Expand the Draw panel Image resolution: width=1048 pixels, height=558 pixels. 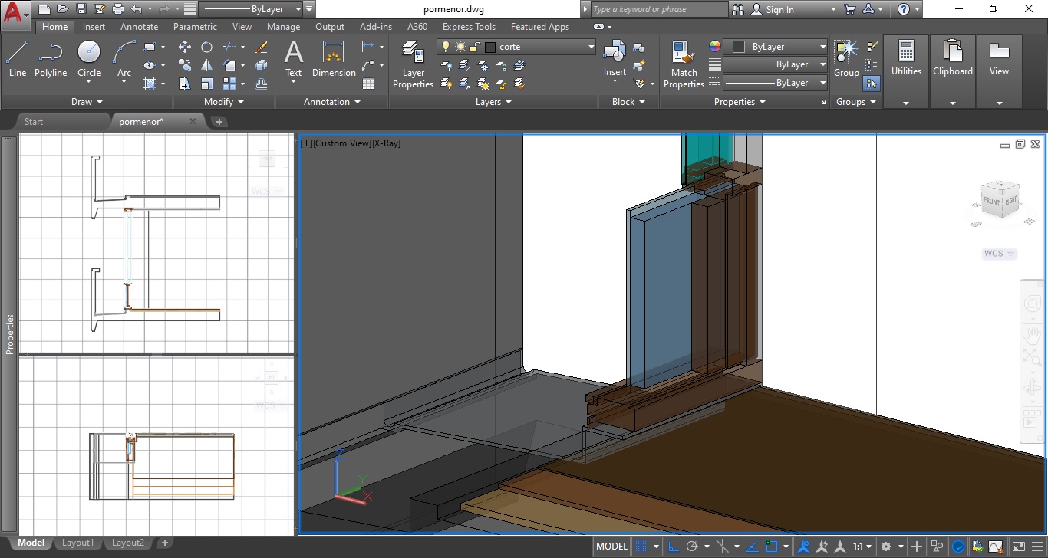click(87, 101)
